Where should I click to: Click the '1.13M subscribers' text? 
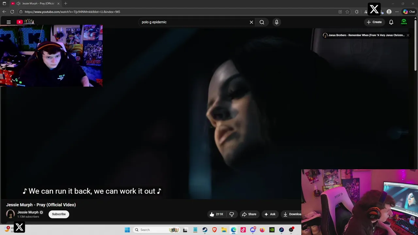28,217
